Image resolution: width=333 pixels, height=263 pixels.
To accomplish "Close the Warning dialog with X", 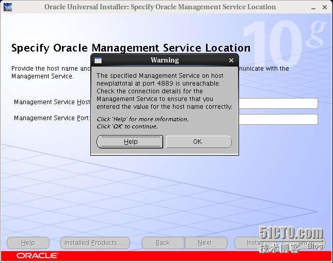I will click(231, 60).
